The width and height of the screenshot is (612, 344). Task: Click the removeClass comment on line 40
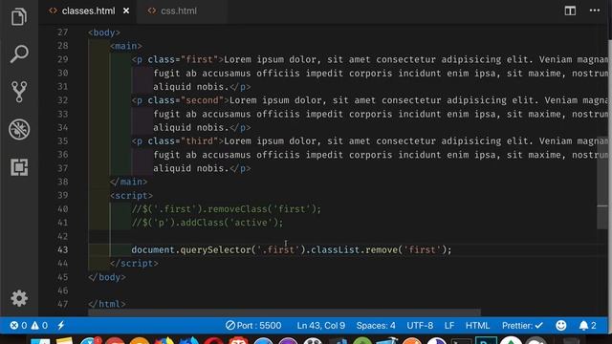pyautogui.click(x=226, y=209)
